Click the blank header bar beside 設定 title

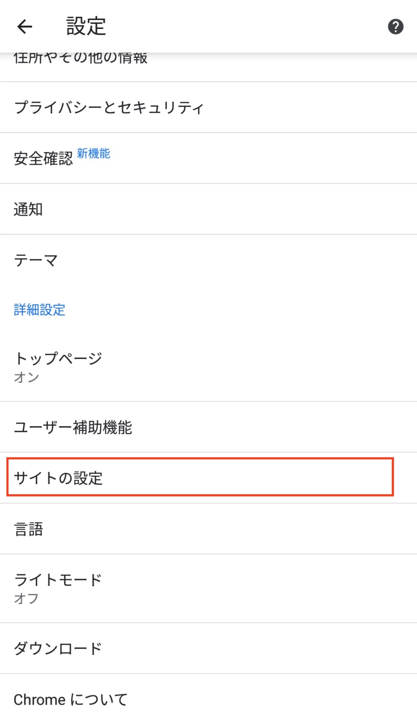[246, 27]
